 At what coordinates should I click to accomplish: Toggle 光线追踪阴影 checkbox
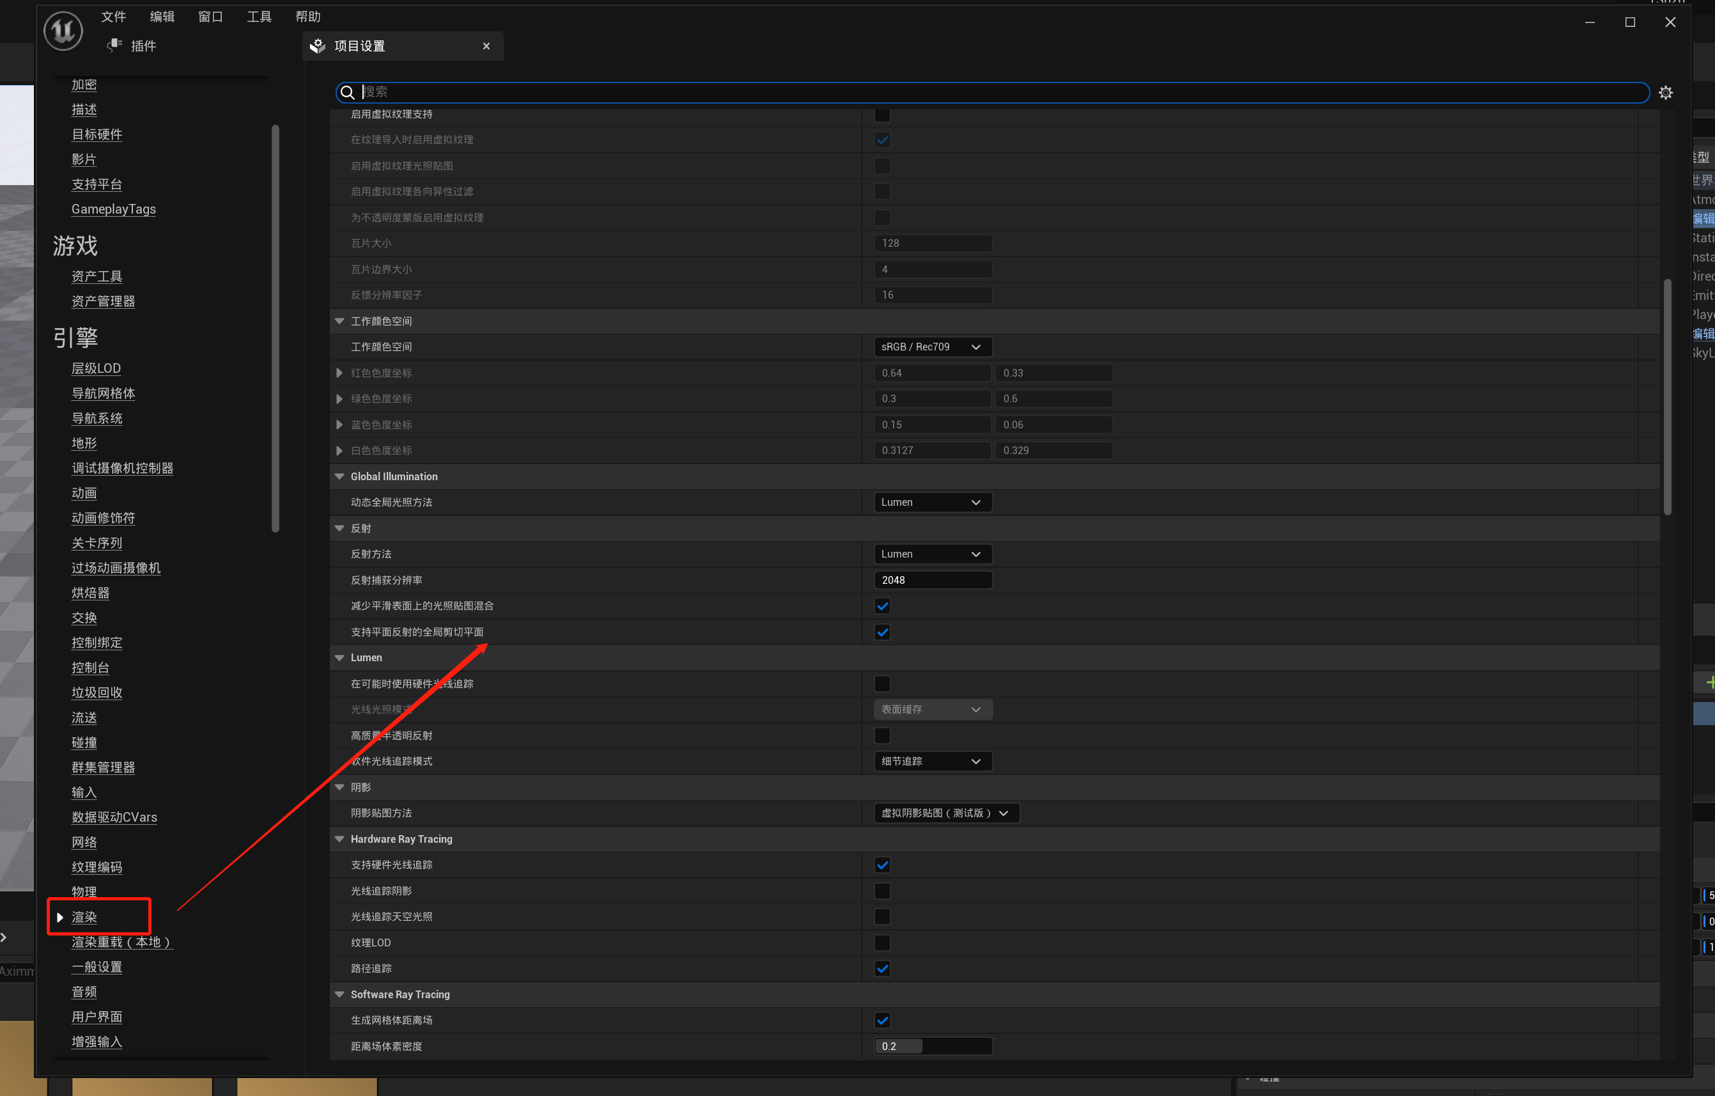click(x=881, y=891)
